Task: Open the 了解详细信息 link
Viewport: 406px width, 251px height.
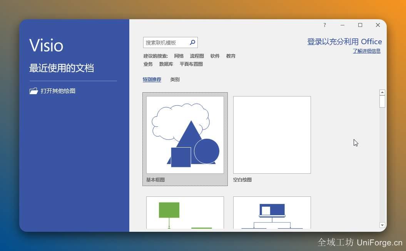Action: [x=367, y=51]
